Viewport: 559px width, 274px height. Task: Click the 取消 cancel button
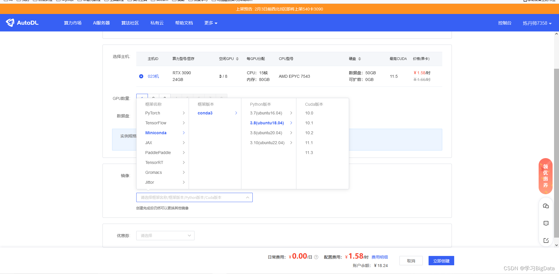click(x=411, y=261)
